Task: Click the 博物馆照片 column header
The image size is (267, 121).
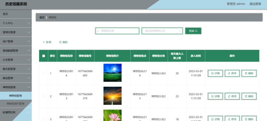Action: pyautogui.click(x=112, y=56)
